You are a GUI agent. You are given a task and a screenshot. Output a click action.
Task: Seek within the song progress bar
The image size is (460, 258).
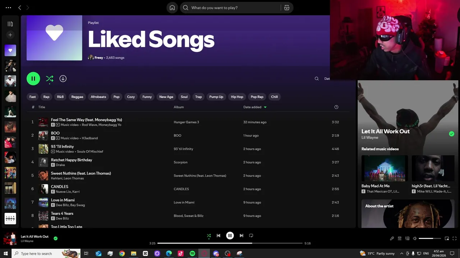pos(230,243)
